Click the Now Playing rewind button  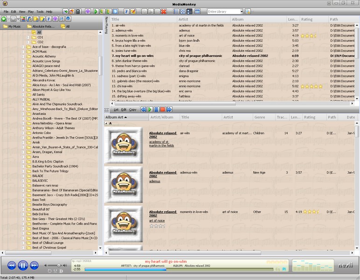[x=143, y=109]
